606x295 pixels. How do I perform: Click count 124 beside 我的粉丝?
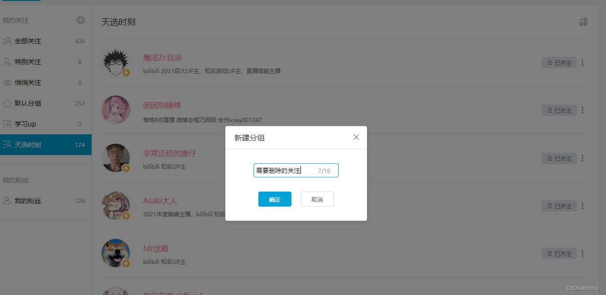80,201
